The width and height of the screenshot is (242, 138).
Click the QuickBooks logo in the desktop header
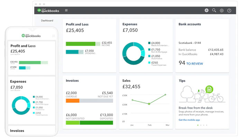coord(48,10)
